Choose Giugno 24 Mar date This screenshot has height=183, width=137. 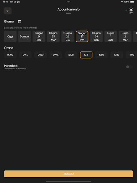coord(39,36)
